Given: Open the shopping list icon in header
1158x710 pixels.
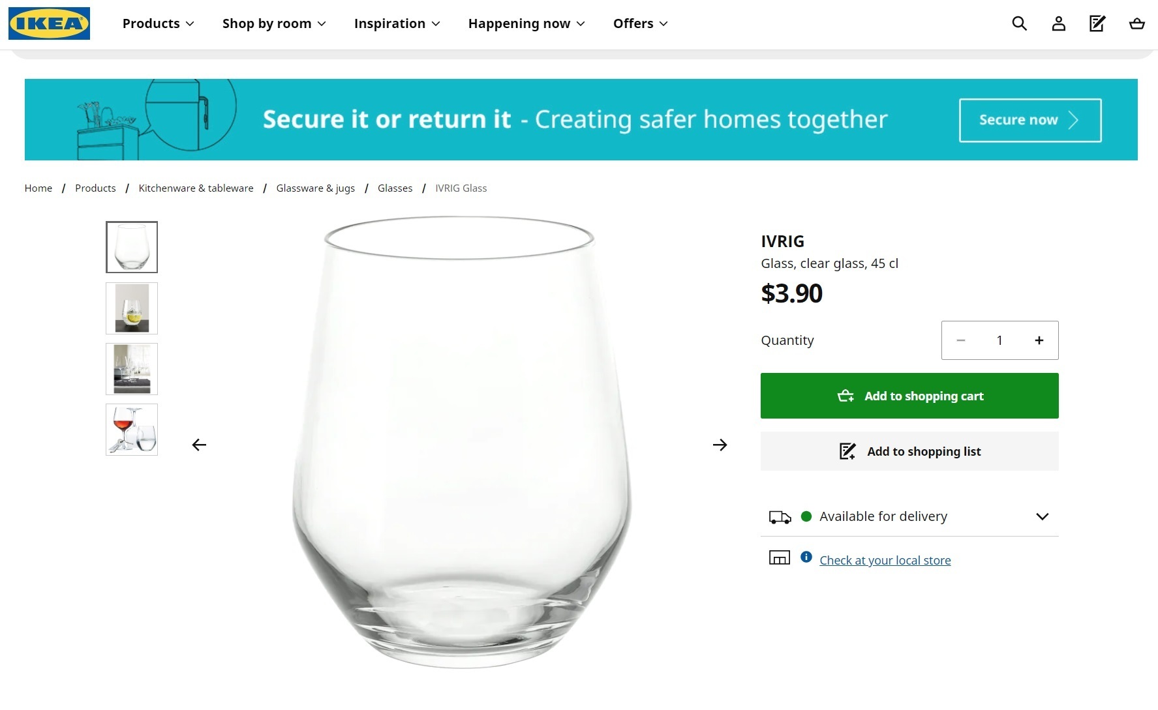Looking at the screenshot, I should click(1097, 24).
